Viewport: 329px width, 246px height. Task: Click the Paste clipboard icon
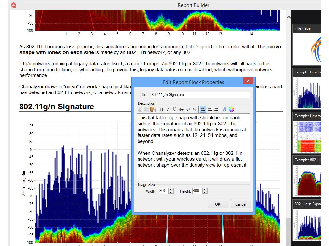(x=153, y=109)
